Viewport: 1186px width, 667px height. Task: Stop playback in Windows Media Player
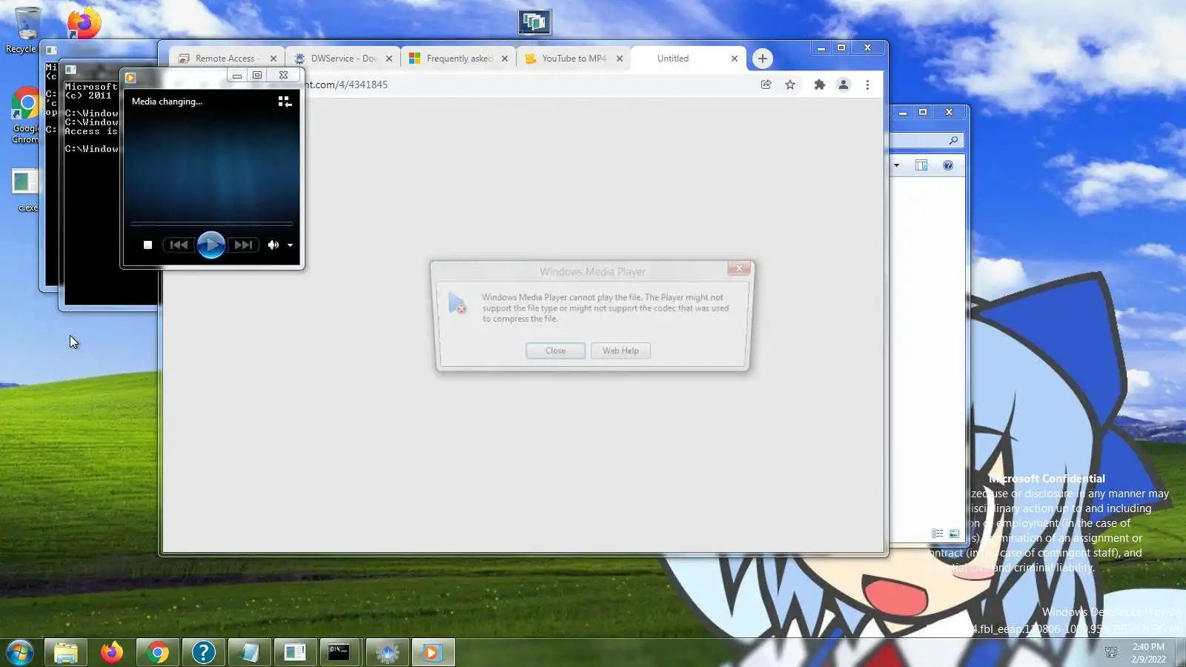pos(148,245)
